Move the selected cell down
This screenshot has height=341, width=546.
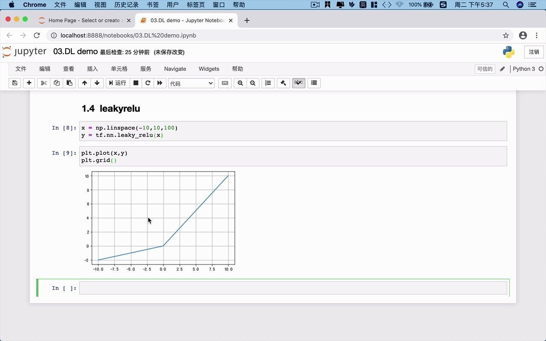(x=97, y=83)
